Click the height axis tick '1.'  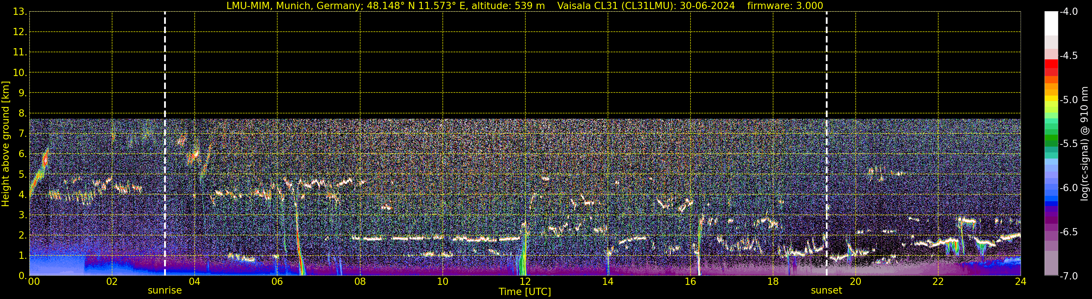click(x=22, y=256)
